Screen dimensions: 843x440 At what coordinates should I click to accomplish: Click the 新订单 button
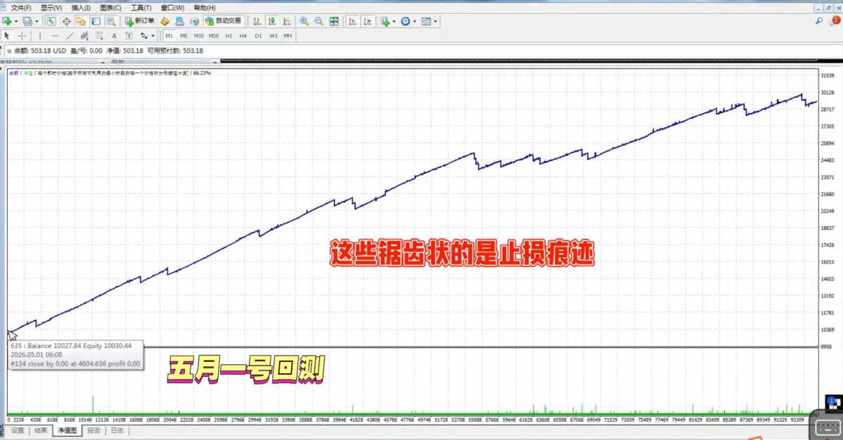(x=140, y=22)
